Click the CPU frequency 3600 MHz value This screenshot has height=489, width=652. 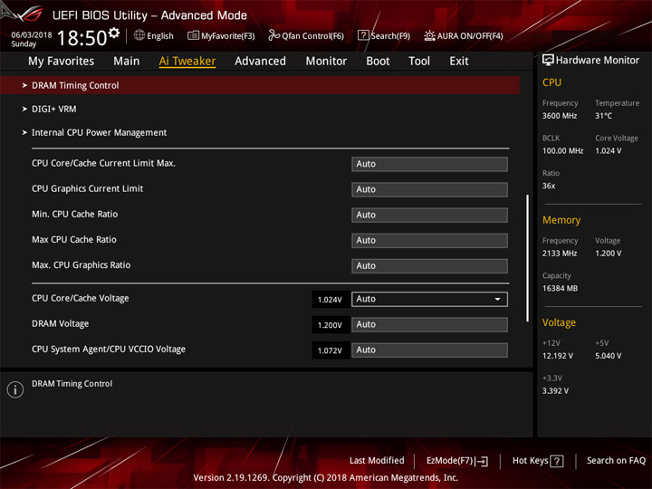pos(560,116)
